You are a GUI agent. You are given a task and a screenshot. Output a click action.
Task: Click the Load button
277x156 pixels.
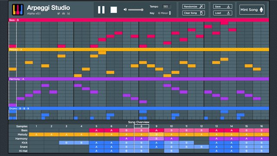click(222, 13)
